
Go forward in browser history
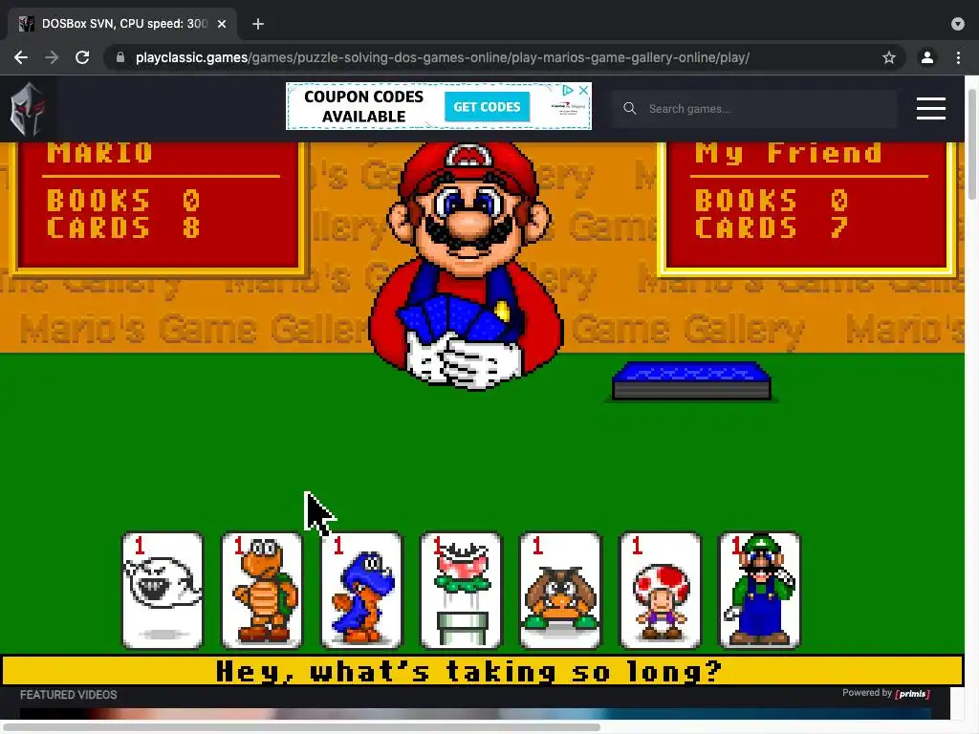pyautogui.click(x=52, y=57)
